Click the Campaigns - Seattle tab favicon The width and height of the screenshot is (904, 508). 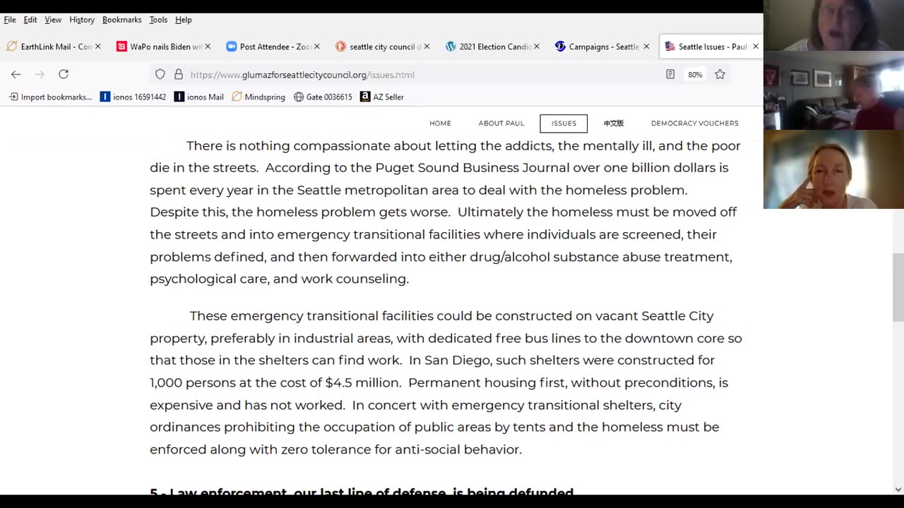[560, 47]
